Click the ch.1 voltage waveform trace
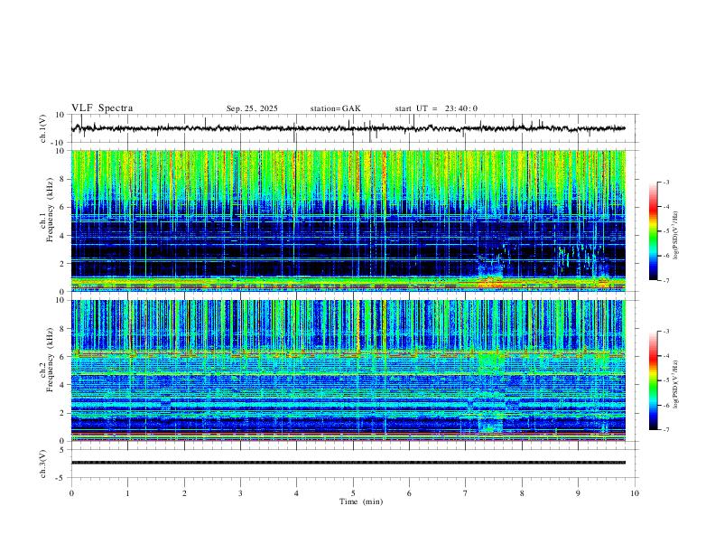715x553 pixels. [x=348, y=128]
